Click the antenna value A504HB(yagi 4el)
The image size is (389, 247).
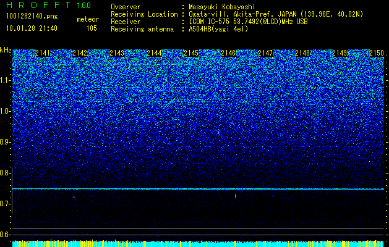pos(218,29)
